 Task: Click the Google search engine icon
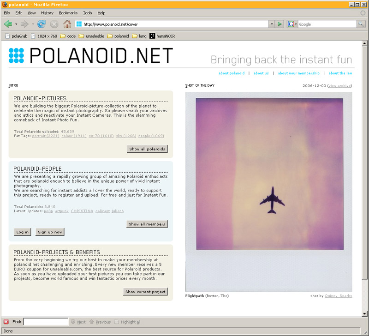coord(291,24)
